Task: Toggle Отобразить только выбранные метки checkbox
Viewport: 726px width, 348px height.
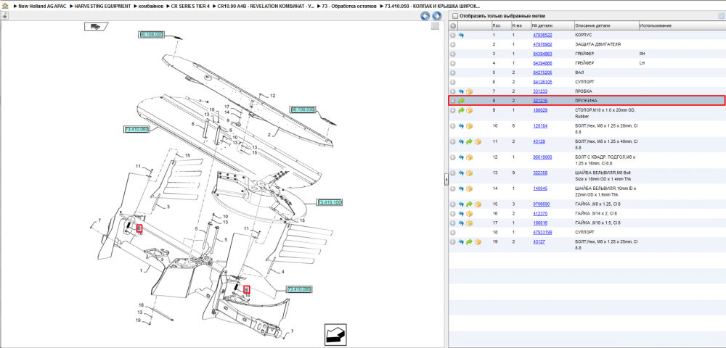Action: click(x=454, y=16)
